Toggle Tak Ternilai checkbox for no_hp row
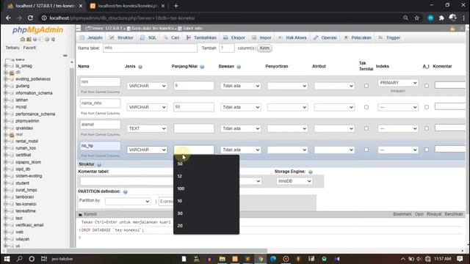Image resolution: width=470 pixels, height=264 pixels. point(366,150)
